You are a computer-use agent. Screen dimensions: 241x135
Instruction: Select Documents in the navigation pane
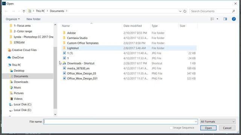pos(27,76)
